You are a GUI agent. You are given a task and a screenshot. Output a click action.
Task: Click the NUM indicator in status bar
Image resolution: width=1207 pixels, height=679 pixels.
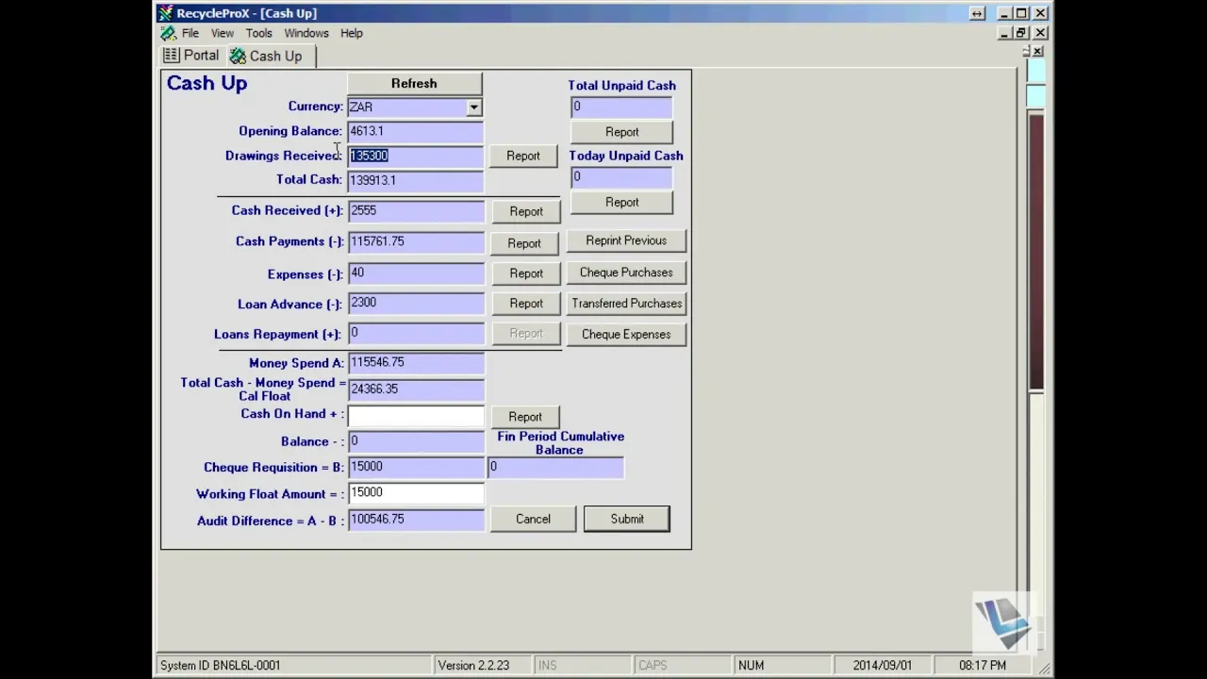coord(752,666)
